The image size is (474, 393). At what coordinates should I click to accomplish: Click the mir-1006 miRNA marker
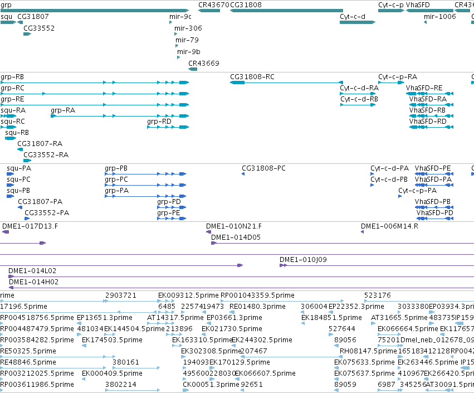point(426,22)
